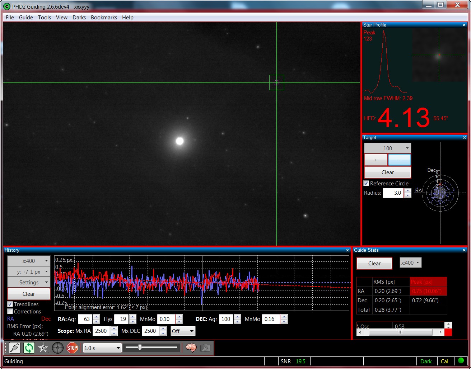
Task: Adjust DEC MnMo spinner arrows
Action: [x=284, y=319]
